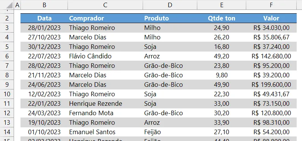Select the cell with date 28/01/2023

[x=44, y=28]
